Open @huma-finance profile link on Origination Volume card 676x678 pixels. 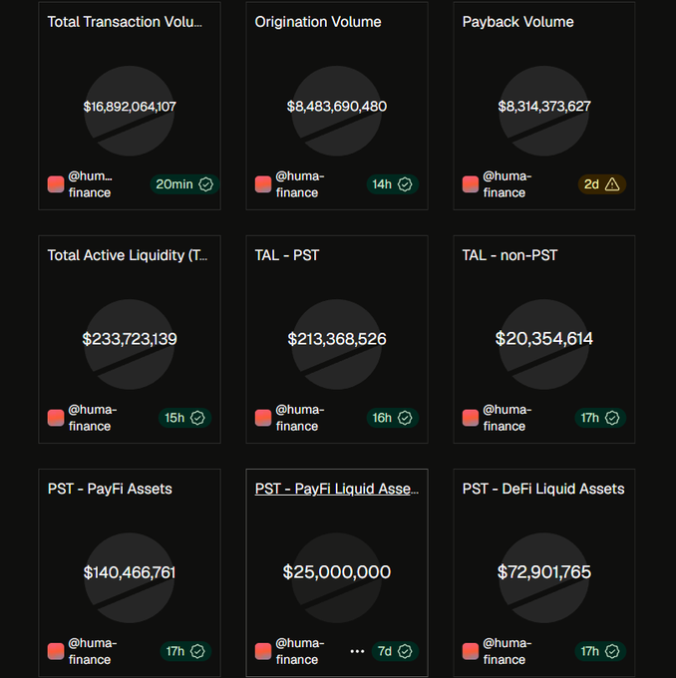coord(300,184)
